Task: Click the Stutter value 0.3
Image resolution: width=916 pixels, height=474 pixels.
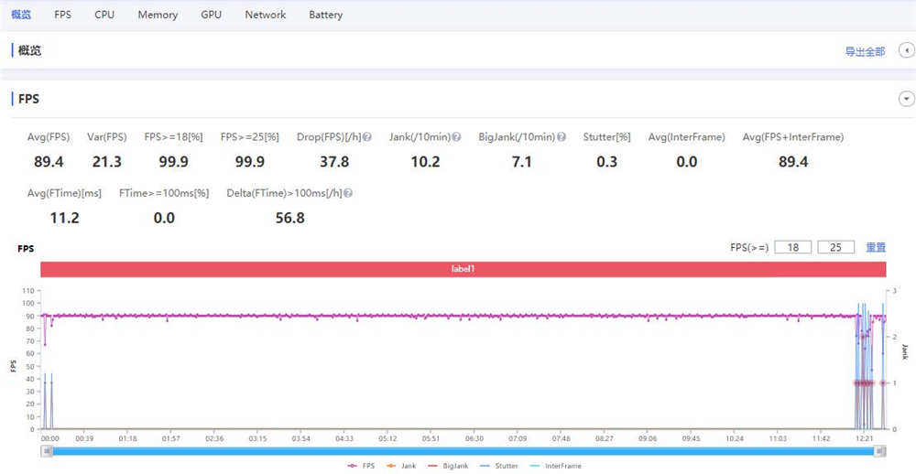Action: click(607, 162)
